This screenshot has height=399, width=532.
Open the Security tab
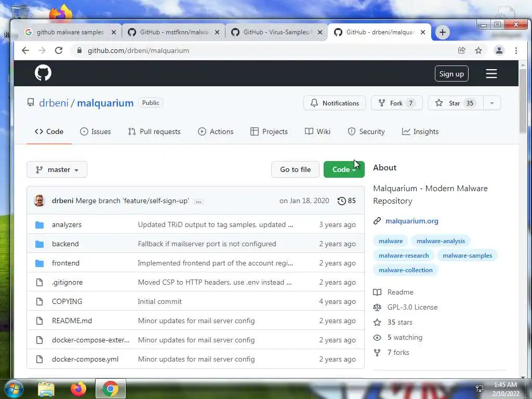pyautogui.click(x=366, y=131)
